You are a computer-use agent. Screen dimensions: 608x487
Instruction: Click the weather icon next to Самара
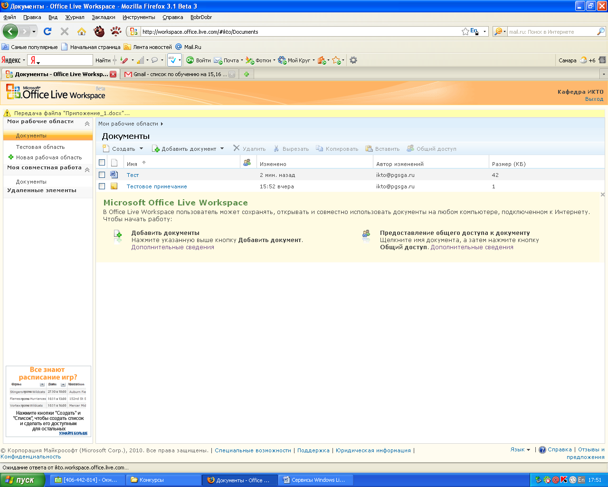point(583,60)
